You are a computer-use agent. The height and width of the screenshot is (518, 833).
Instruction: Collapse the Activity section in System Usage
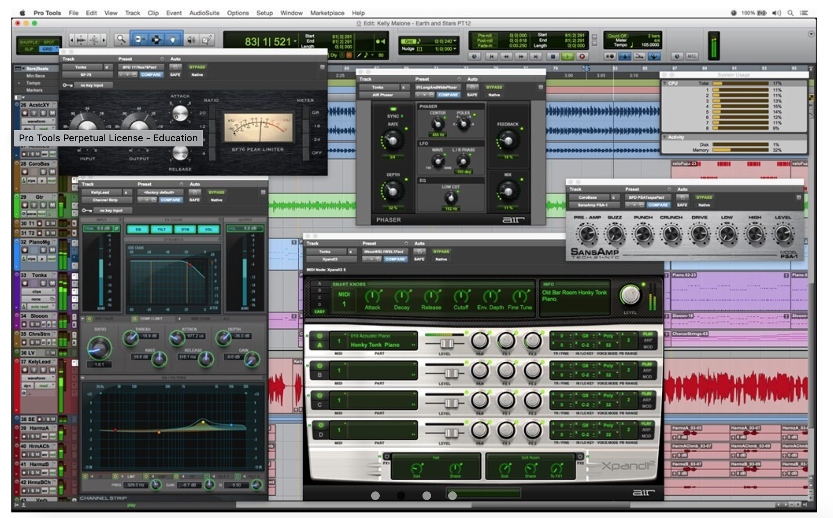(665, 137)
